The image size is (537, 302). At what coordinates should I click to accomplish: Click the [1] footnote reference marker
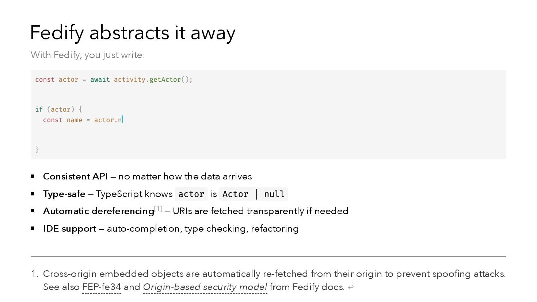click(158, 209)
